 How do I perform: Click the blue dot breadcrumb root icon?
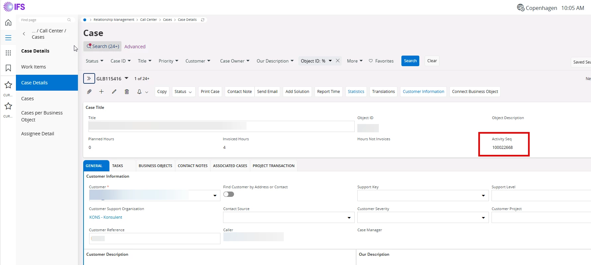coord(85,20)
